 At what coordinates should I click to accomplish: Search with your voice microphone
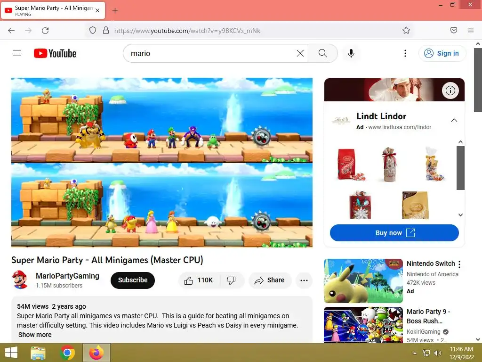click(x=351, y=53)
